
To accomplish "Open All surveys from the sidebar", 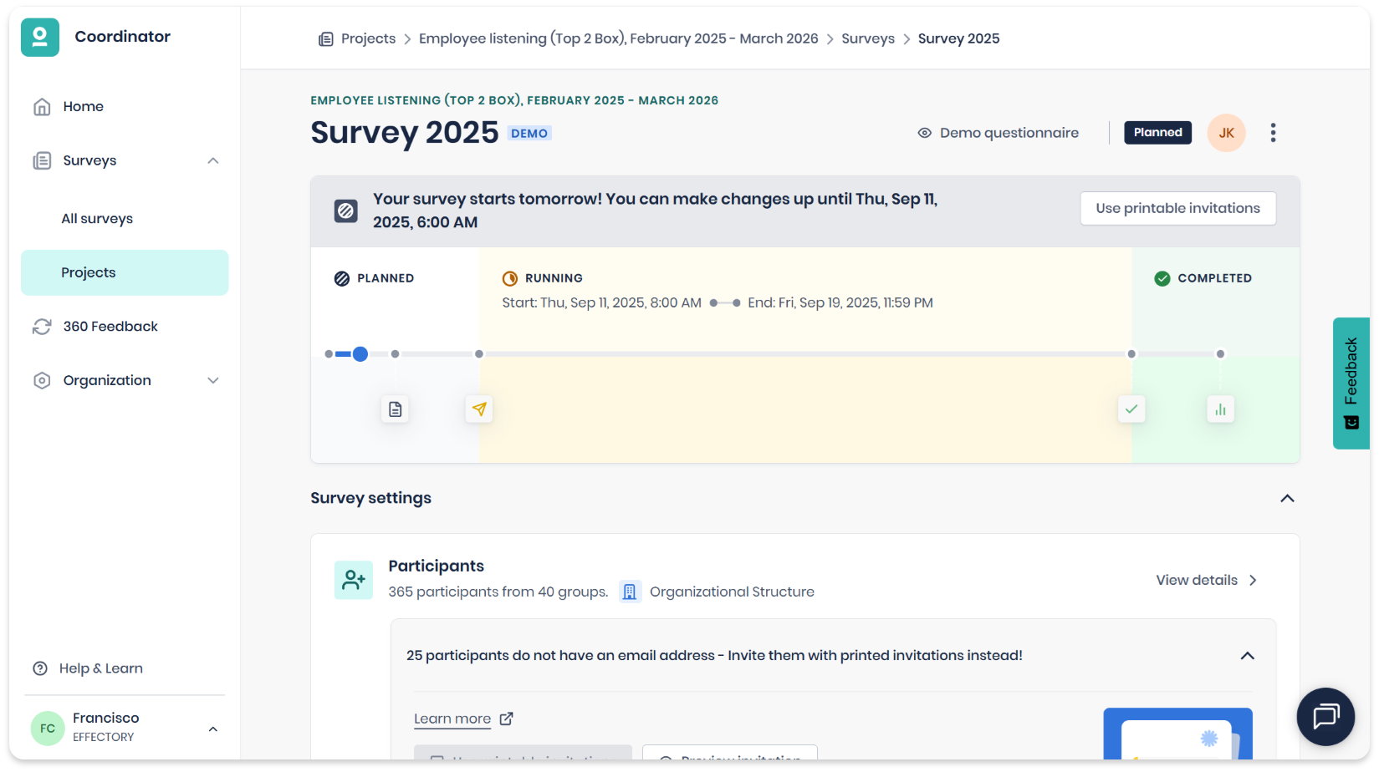I will (x=97, y=218).
